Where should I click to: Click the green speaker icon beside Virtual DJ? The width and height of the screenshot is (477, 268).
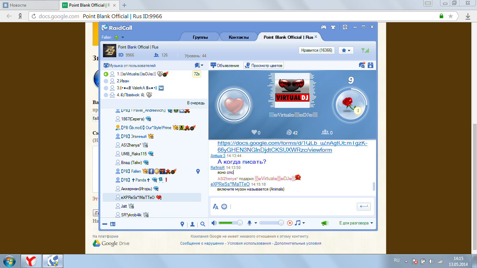point(106,74)
